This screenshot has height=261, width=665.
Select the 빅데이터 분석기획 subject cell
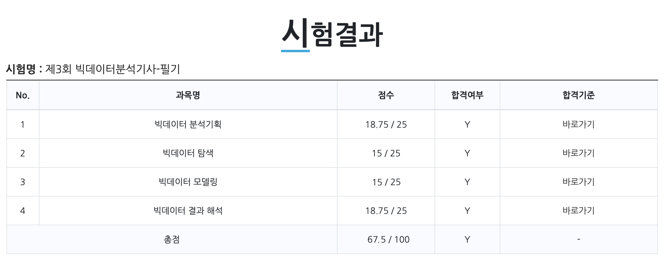point(188,124)
